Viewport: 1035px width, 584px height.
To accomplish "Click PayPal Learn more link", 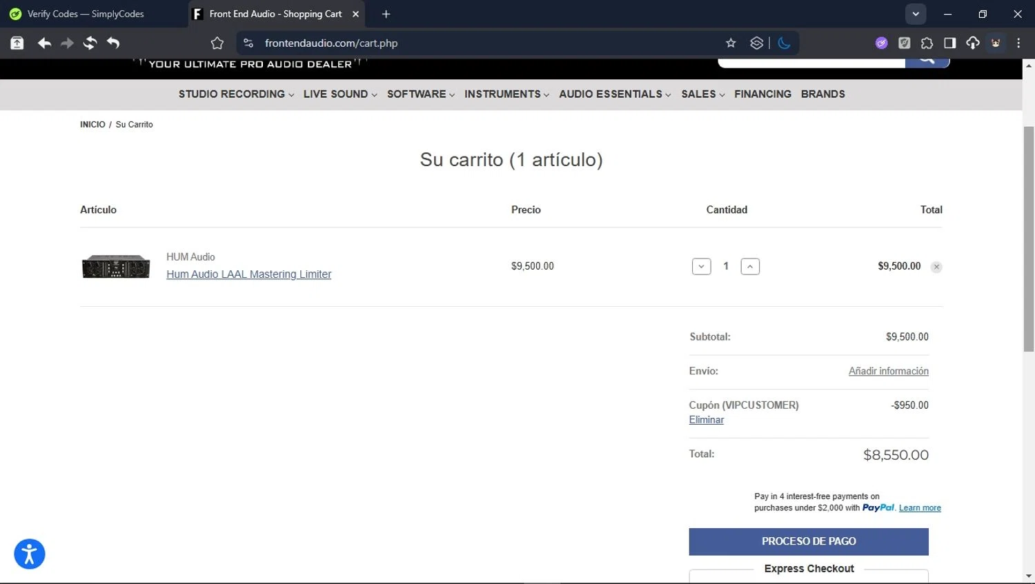I will [920, 508].
